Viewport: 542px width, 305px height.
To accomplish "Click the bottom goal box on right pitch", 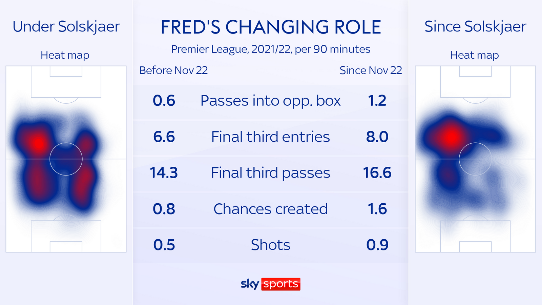I will click(x=475, y=247).
